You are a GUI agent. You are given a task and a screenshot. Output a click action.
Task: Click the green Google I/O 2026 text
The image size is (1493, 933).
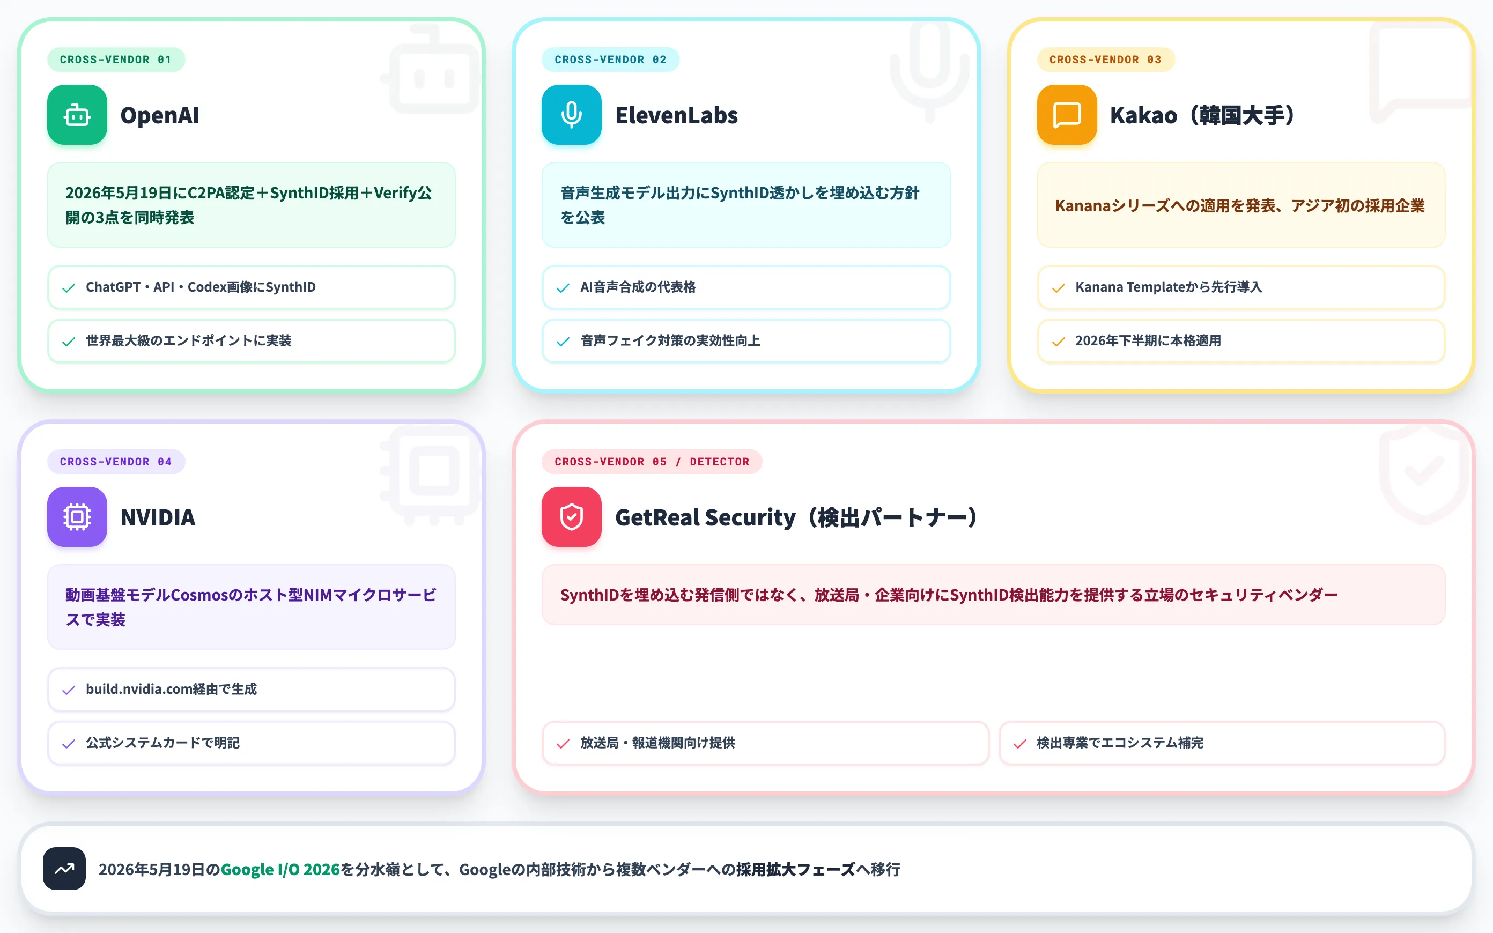pyautogui.click(x=280, y=869)
